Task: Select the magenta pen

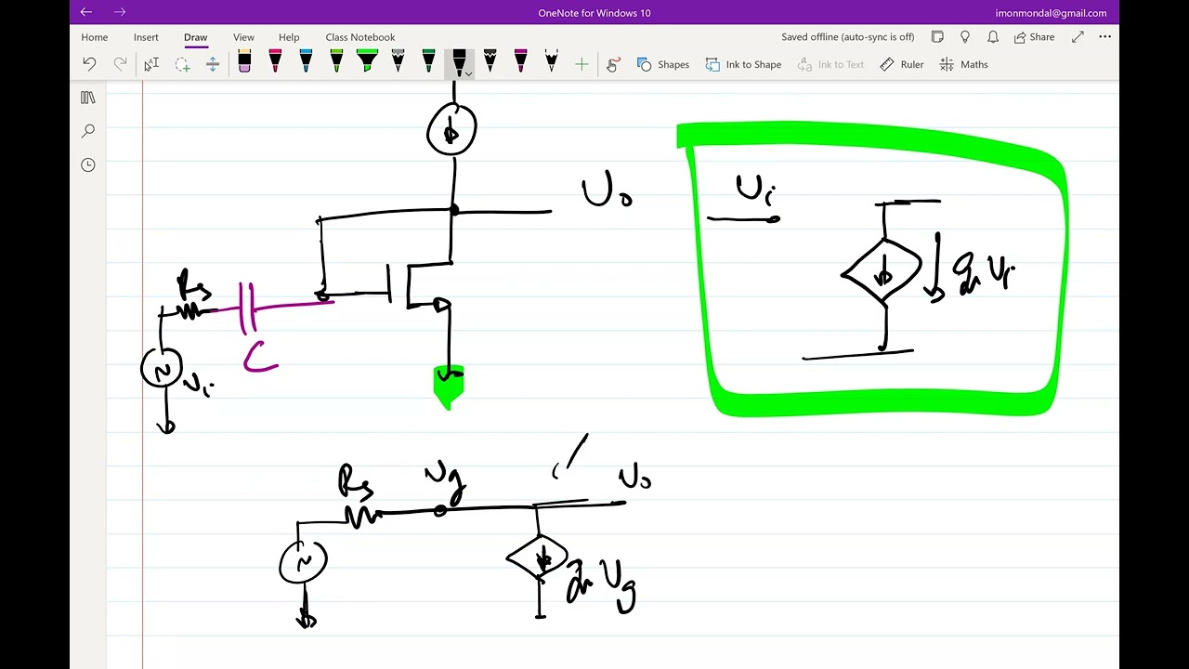Action: (520, 62)
